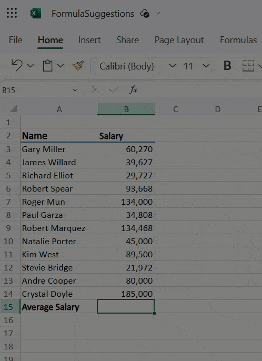Open the app launcher grid icon
Screen dimensions: 262x361
pos(12,13)
